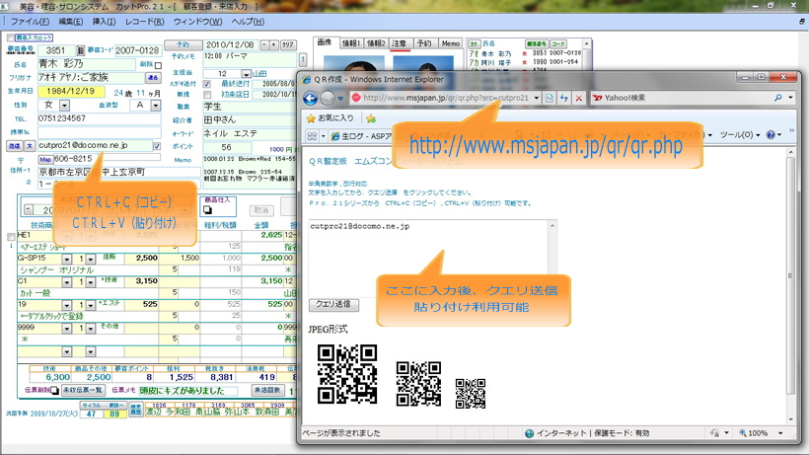This screenshot has height=455, width=809.
Task: Open the quantity dropdown on row 19
Action: click(91, 305)
